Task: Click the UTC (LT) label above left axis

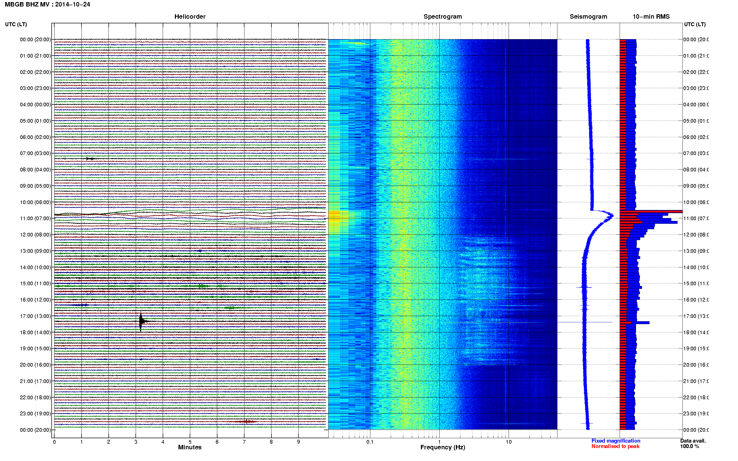Action: pyautogui.click(x=16, y=24)
